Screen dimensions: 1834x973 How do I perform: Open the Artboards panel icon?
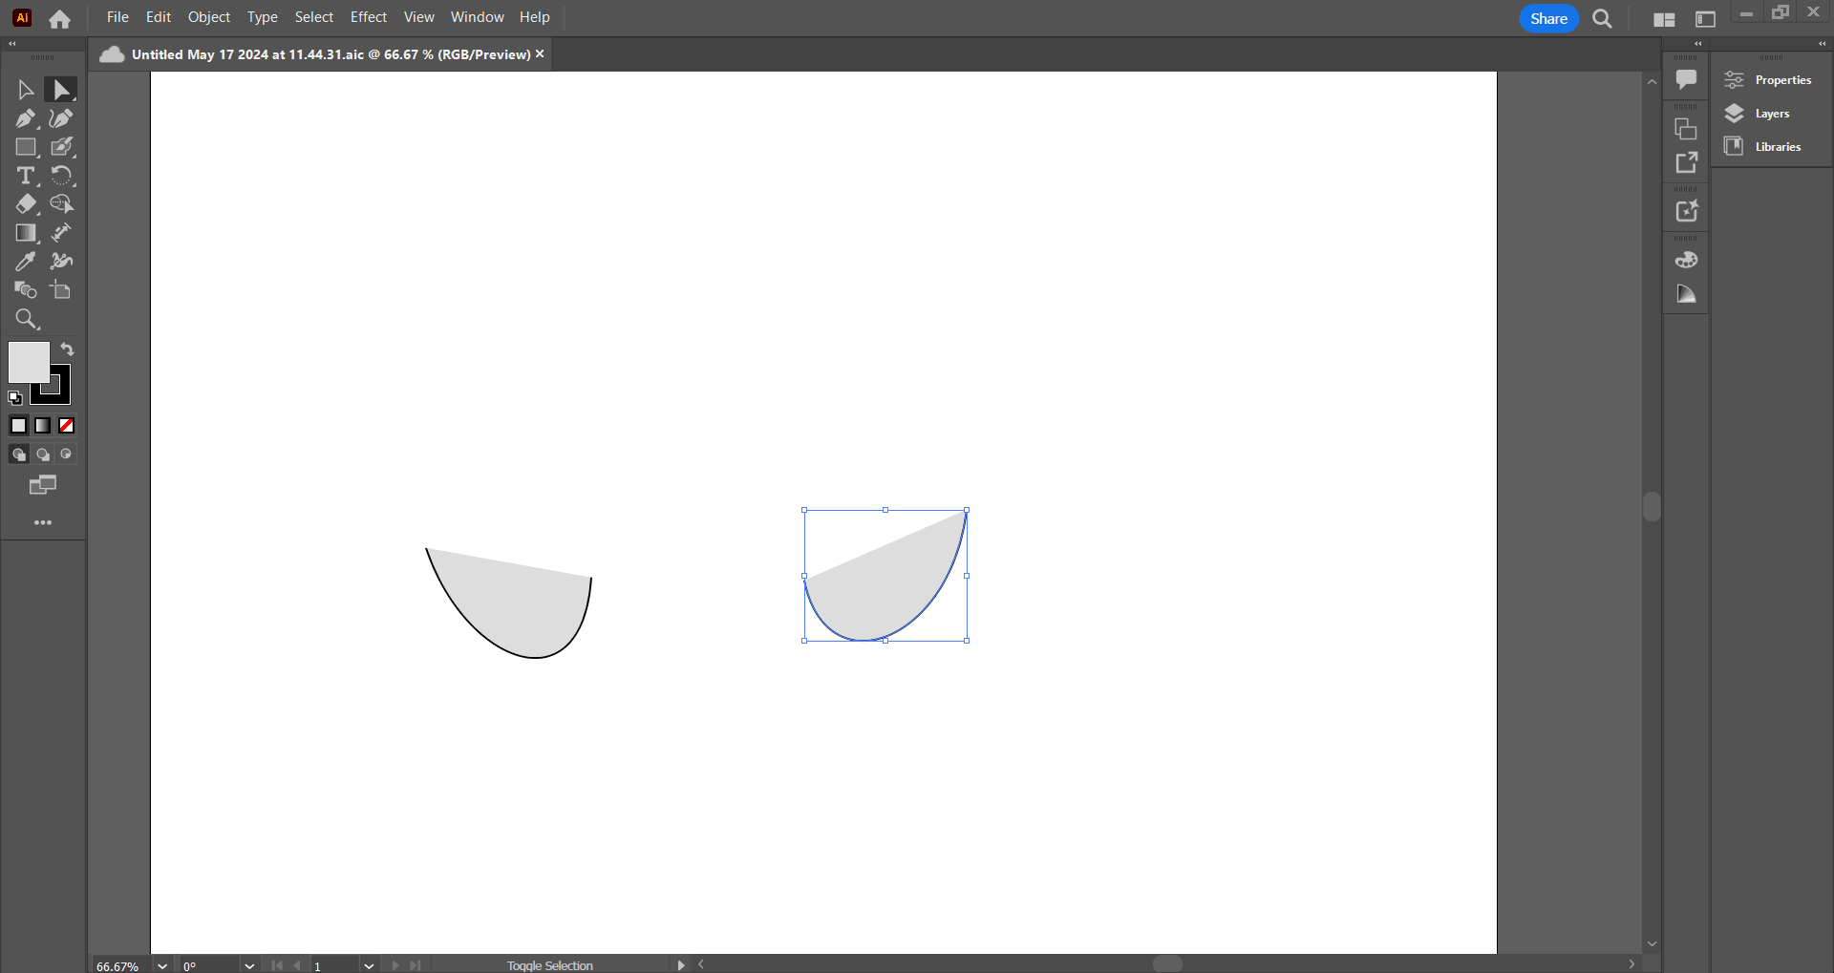(x=1686, y=129)
